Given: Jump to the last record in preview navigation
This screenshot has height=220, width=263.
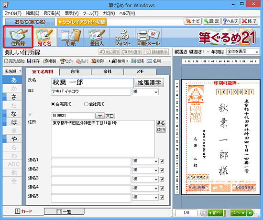Looking at the screenshot, I should [x=250, y=213].
